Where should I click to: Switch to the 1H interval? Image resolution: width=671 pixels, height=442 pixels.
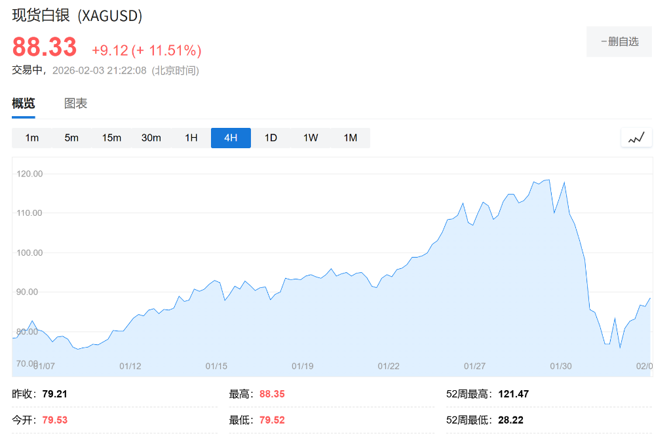[191, 138]
